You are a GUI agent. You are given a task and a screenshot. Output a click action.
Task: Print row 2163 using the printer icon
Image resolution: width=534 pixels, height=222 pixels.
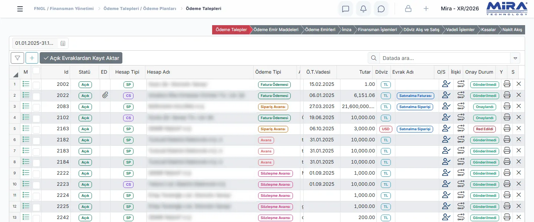click(507, 129)
